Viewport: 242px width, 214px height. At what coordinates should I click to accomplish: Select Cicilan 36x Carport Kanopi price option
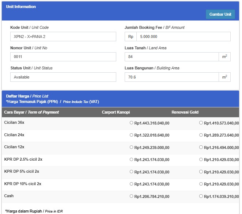[x=131, y=123]
